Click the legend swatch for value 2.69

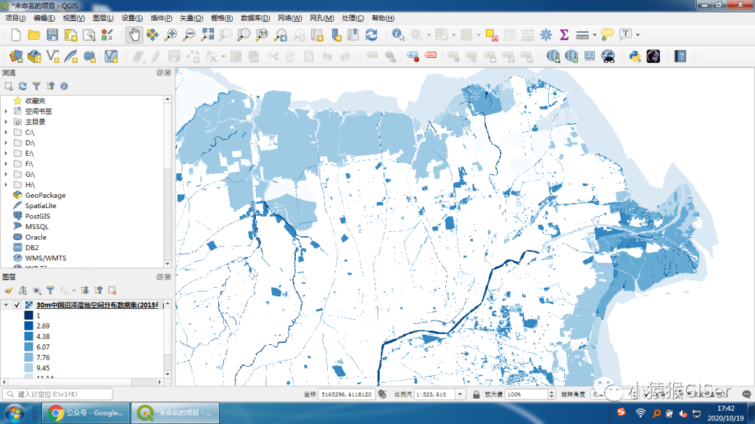pyautogui.click(x=29, y=326)
